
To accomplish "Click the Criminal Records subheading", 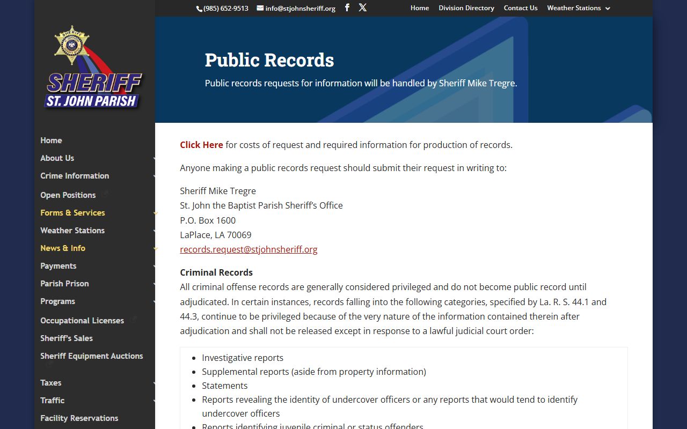I will tap(216, 272).
